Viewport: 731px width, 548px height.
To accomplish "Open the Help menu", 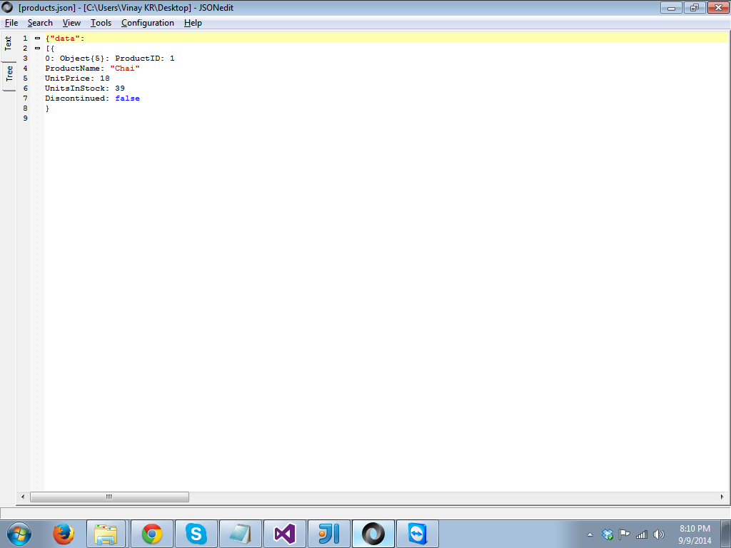I will [193, 23].
